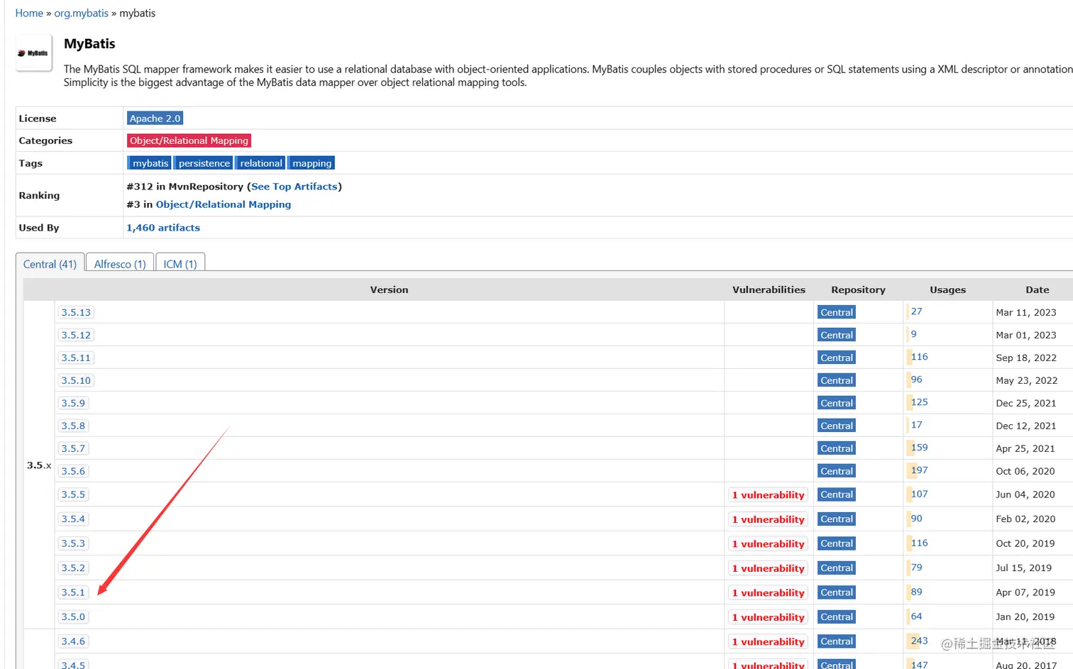The image size is (1073, 669).
Task: View the vulnerability for version 3.5.5
Action: point(769,495)
